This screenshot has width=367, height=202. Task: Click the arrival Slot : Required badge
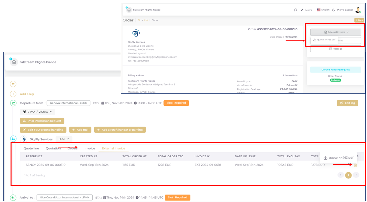pos(178,197)
